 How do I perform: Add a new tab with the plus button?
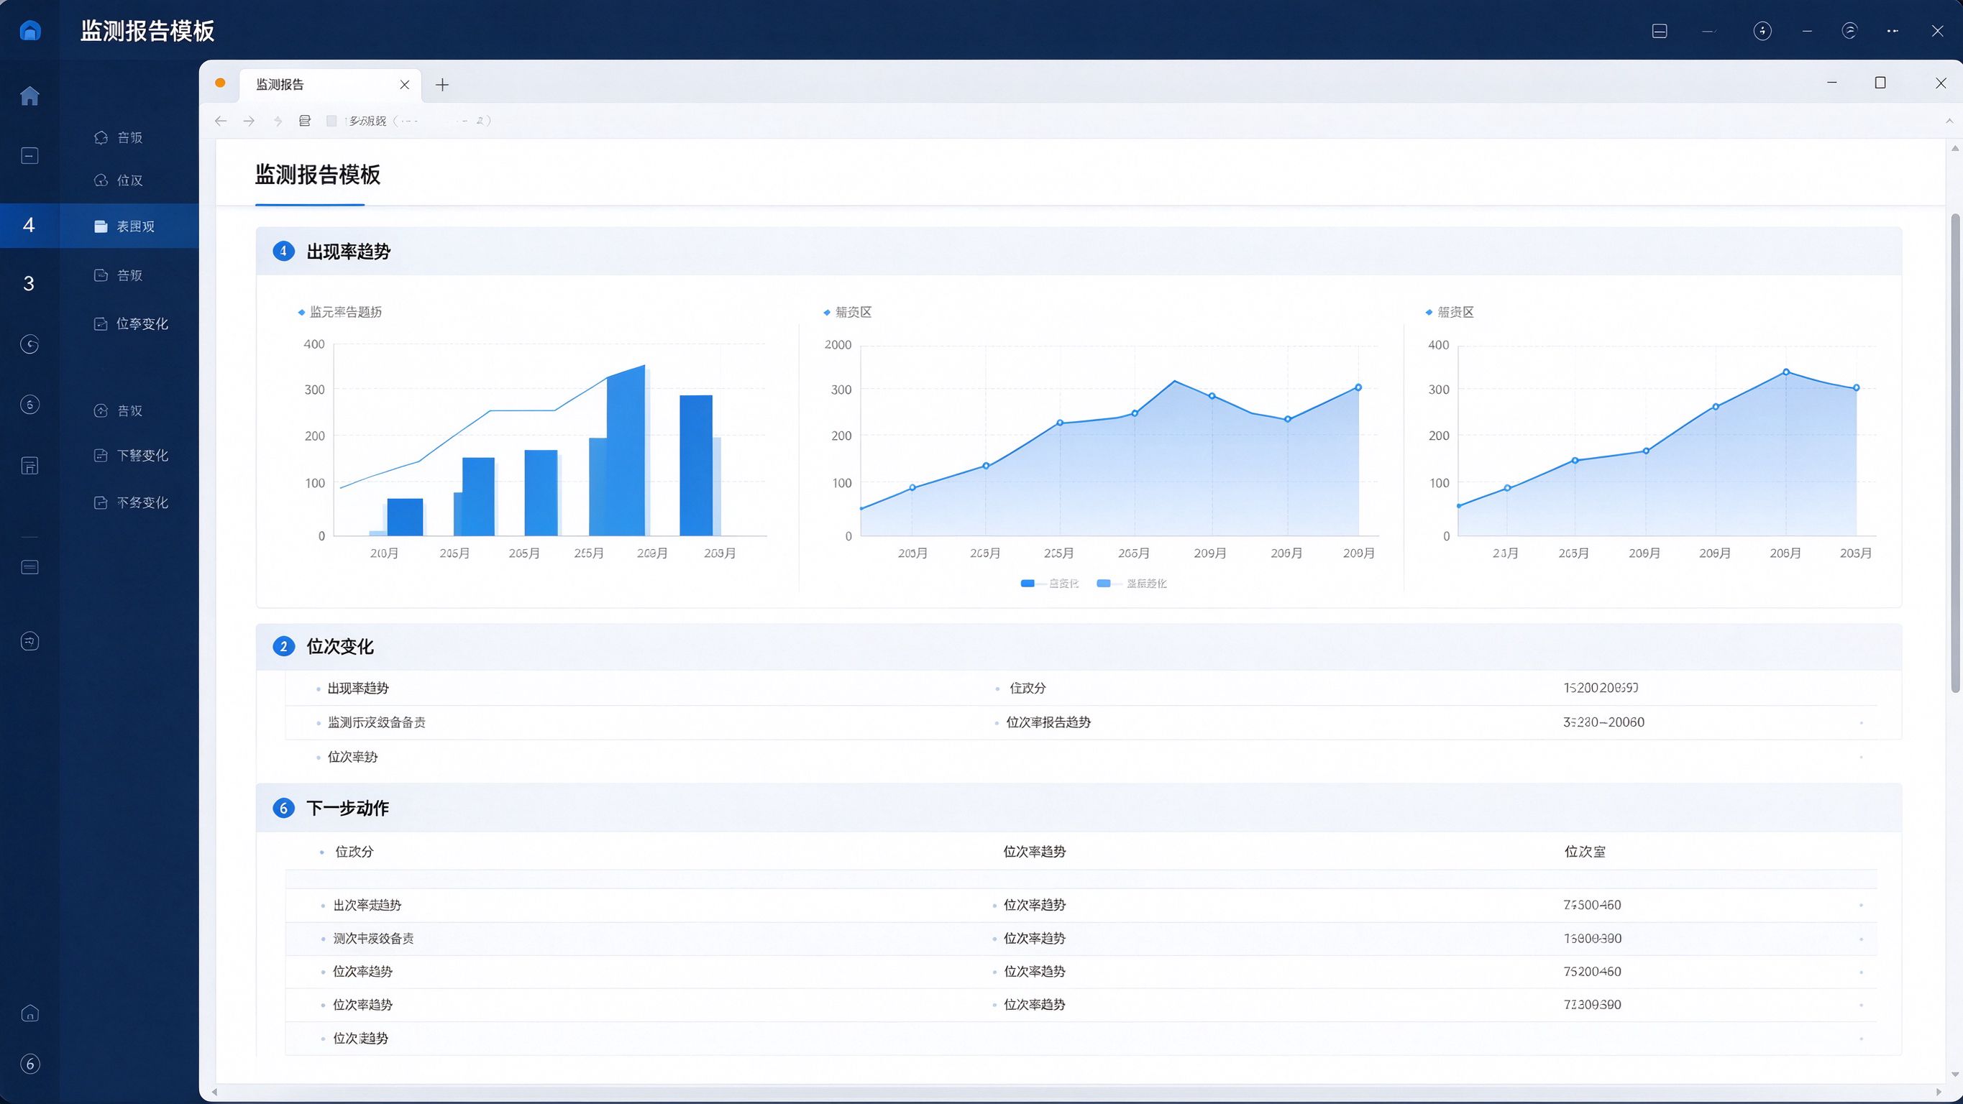(x=442, y=85)
